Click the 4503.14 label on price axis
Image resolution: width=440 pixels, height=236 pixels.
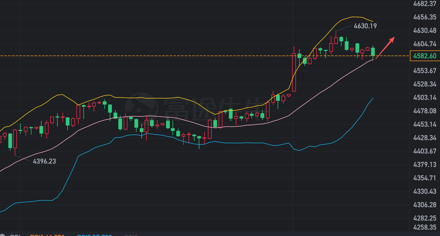[x=425, y=97]
